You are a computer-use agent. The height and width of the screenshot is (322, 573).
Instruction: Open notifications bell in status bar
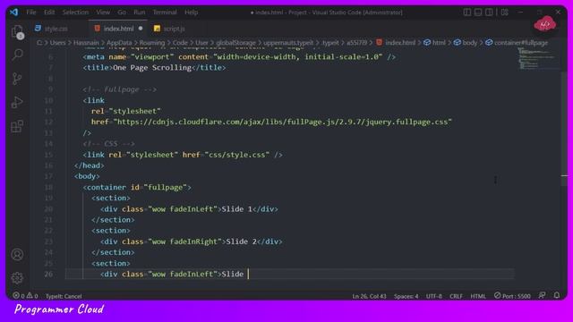pyautogui.click(x=557, y=295)
